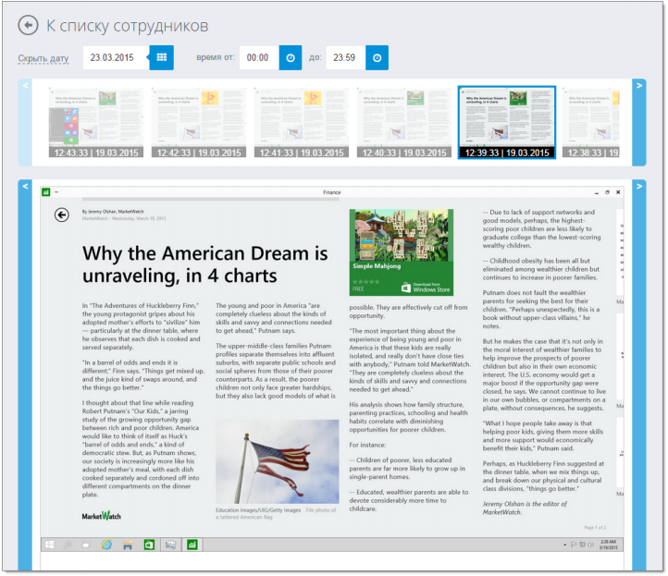Go to earlier thumbnails using strip's left arrow

(x=25, y=122)
